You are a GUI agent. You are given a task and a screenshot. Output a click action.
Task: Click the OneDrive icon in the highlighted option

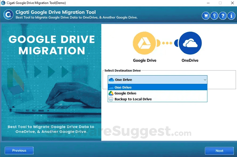coord(111,87)
